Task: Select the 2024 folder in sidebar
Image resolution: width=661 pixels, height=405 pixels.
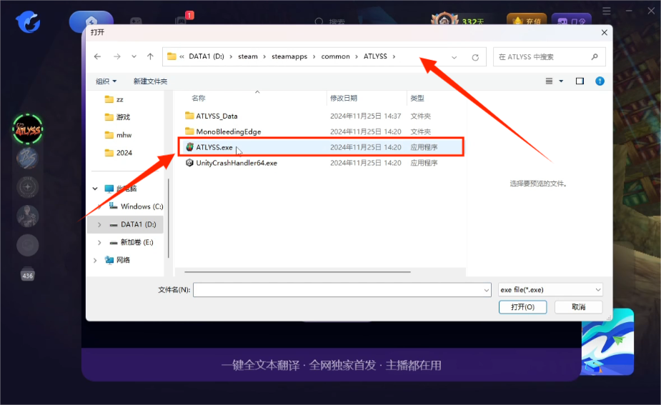Action: 119,153
